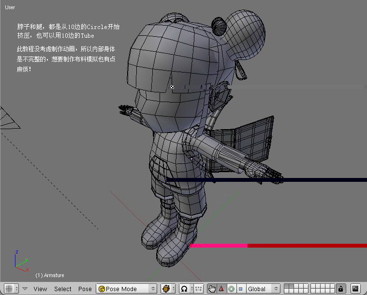This screenshot has width=367, height=295.
Task: Toggle layer 2 button
Action: [x=292, y=286]
